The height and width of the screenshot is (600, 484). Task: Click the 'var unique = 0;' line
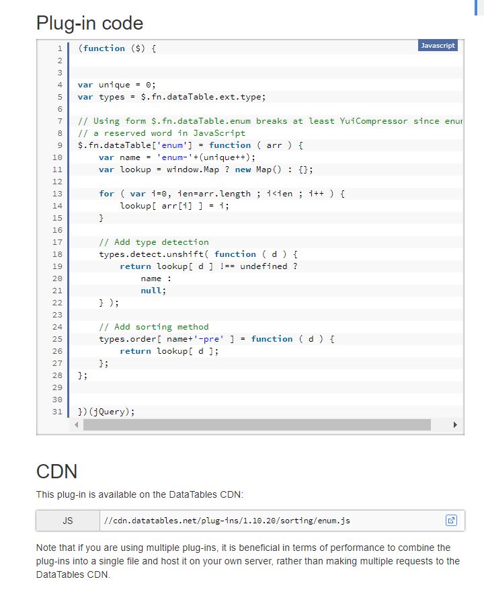(116, 85)
